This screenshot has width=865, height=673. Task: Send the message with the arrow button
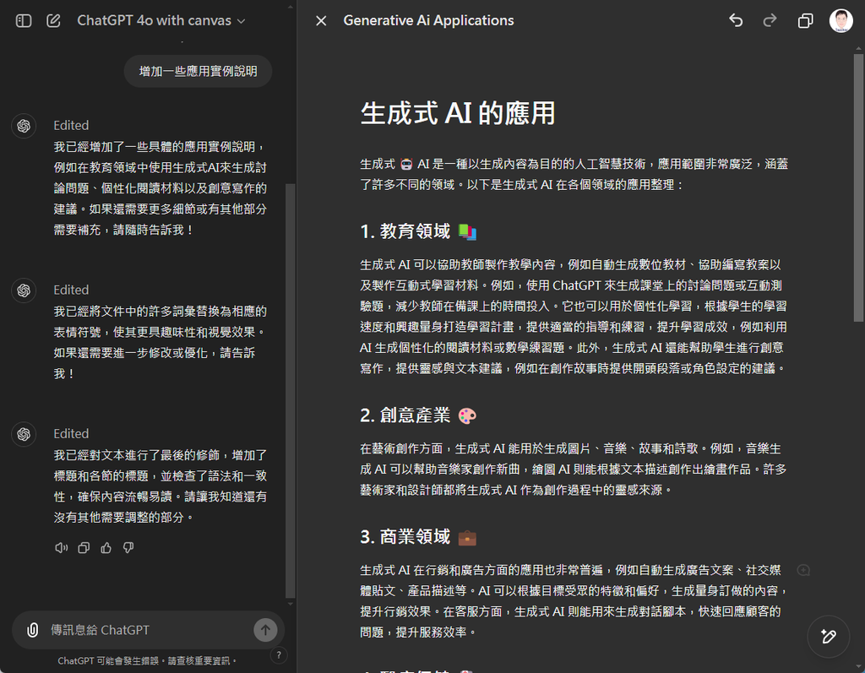(x=265, y=629)
